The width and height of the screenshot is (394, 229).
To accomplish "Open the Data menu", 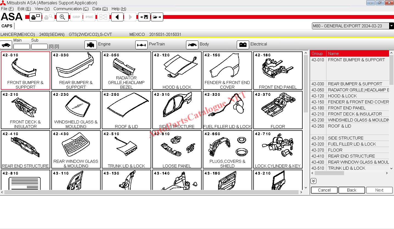I will (100, 9).
